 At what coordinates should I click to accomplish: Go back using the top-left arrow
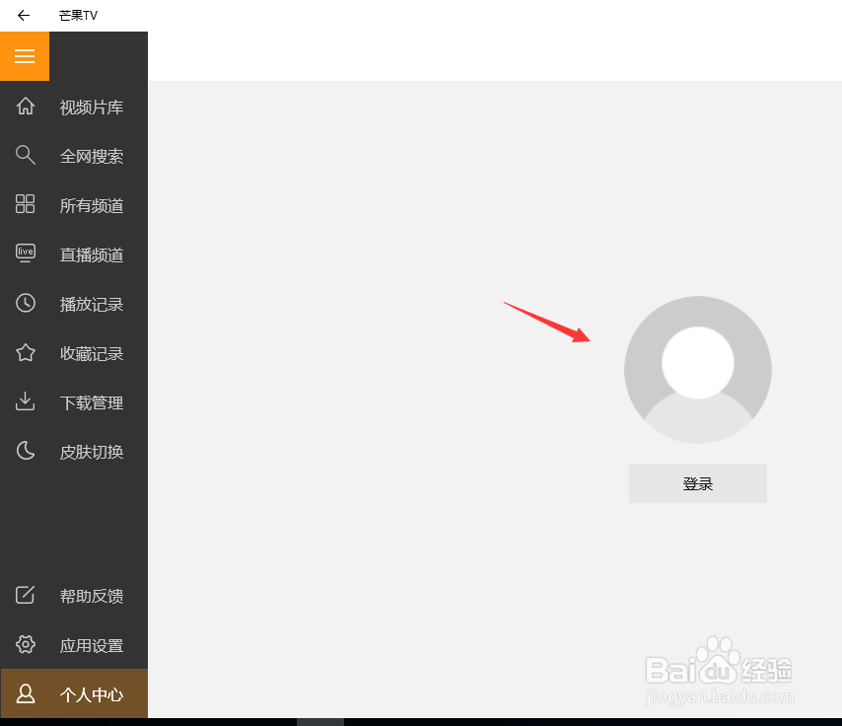23,15
